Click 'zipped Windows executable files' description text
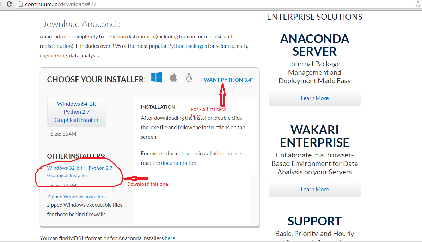422x242 pixels. click(x=85, y=205)
